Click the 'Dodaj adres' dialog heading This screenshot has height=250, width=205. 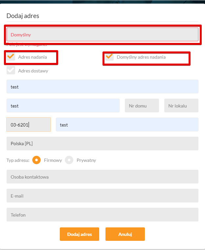(23, 16)
